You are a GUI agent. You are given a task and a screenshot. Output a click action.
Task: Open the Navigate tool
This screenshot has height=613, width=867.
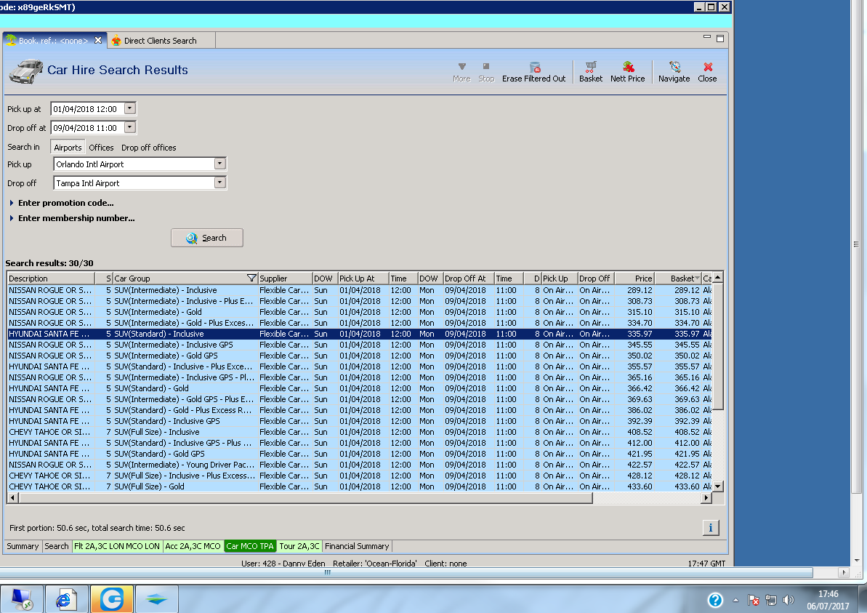pos(674,73)
